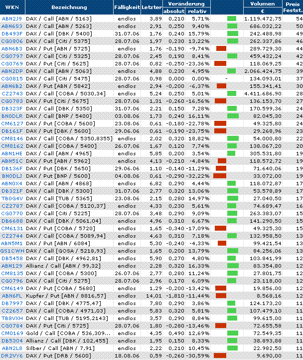Click the red bar in DR2VY6 row
303x360 pixels.
point(220,356)
